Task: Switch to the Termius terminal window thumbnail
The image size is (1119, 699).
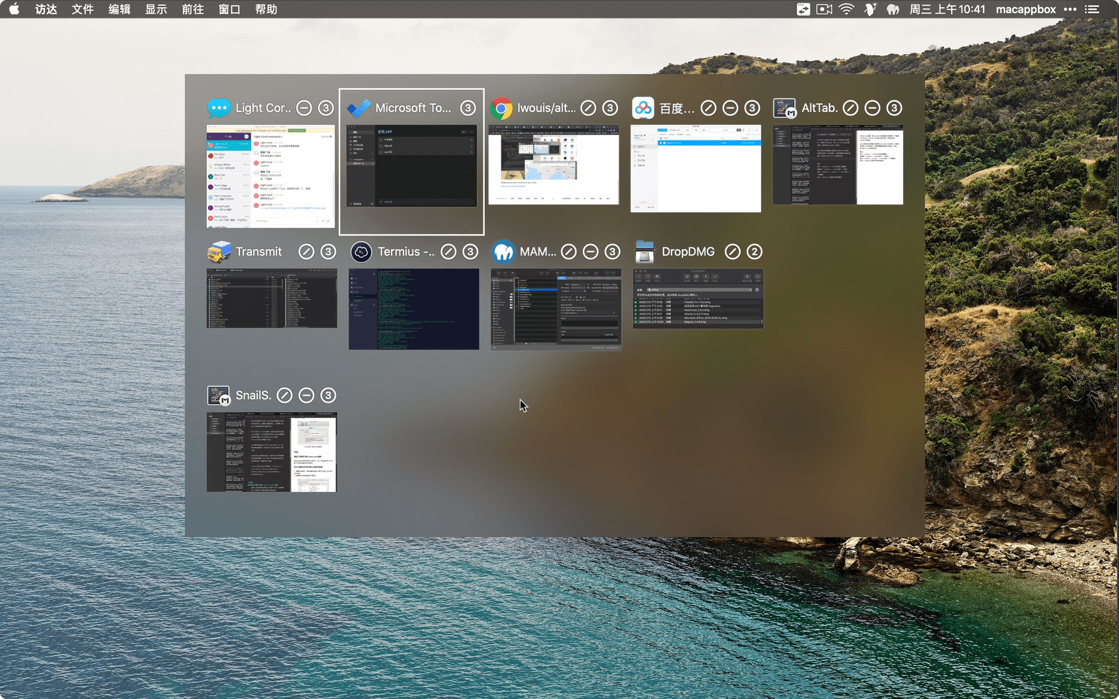Action: pyautogui.click(x=414, y=309)
